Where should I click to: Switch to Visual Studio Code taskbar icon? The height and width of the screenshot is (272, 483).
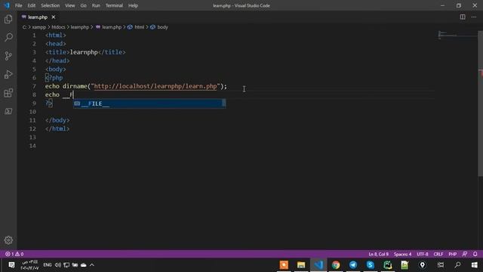[318, 265]
